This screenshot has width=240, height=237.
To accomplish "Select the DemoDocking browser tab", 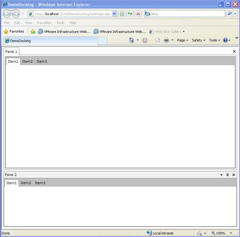I will coord(50,41).
